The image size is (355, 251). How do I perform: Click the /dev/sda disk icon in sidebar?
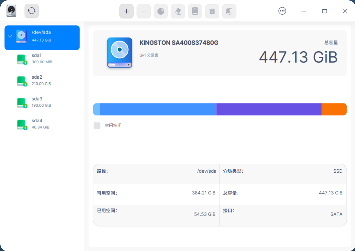coord(21,36)
